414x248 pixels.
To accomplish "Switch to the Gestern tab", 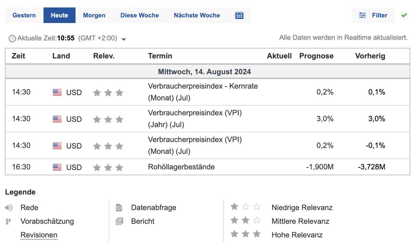I will click(24, 15).
